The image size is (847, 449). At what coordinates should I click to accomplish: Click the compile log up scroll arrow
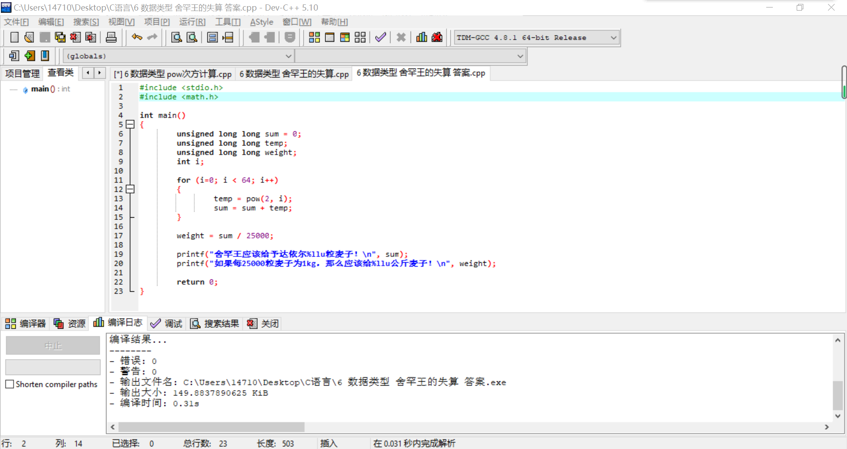(838, 340)
